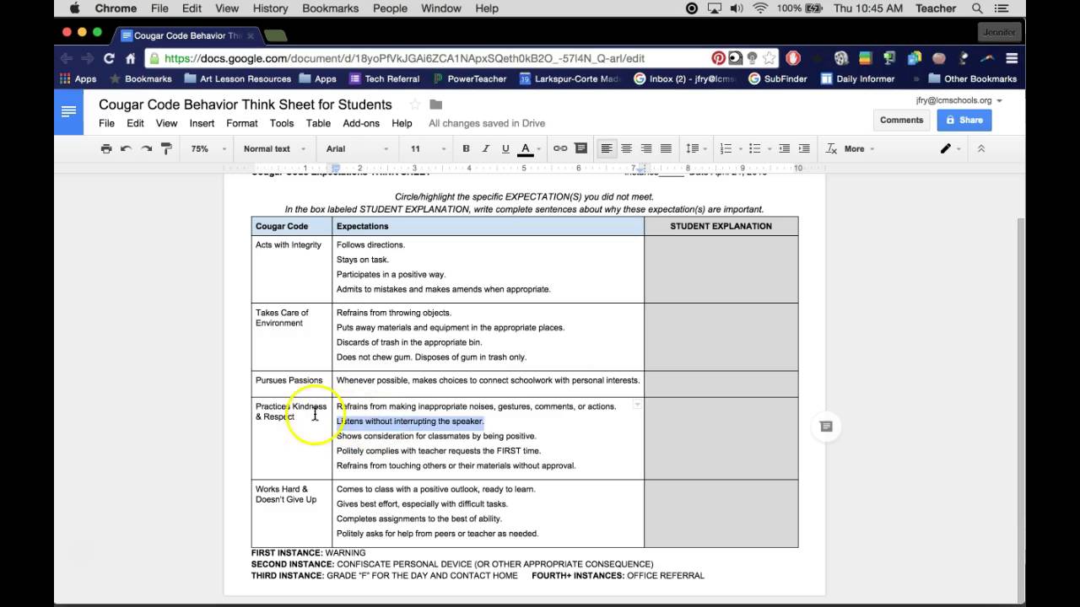Viewport: 1080px width, 607px height.
Task: Click the Redo arrow icon
Action: (x=146, y=148)
